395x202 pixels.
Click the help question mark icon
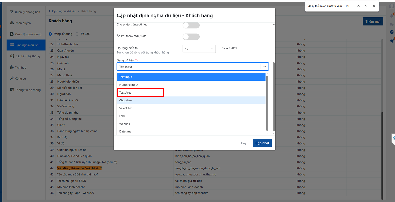[392, 32]
